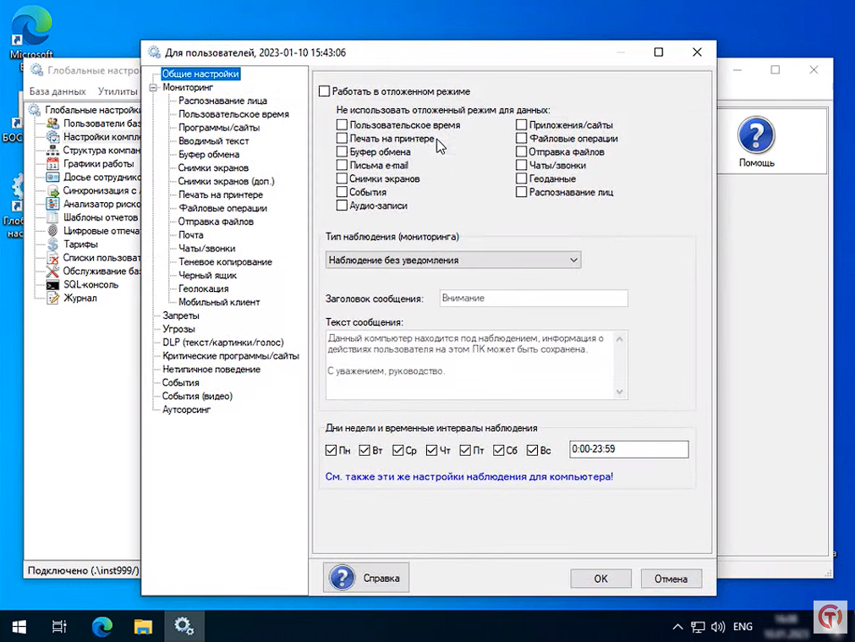Check the Геоданные checkbox
855x642 pixels.
[521, 179]
